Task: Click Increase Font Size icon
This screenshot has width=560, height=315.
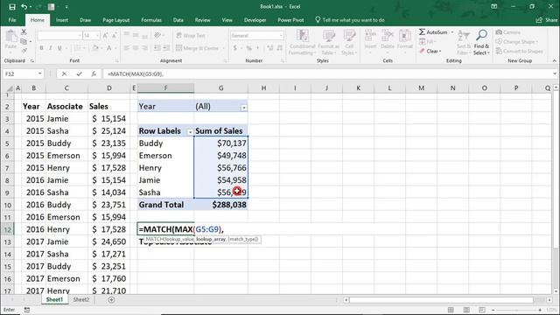Action: click(105, 36)
